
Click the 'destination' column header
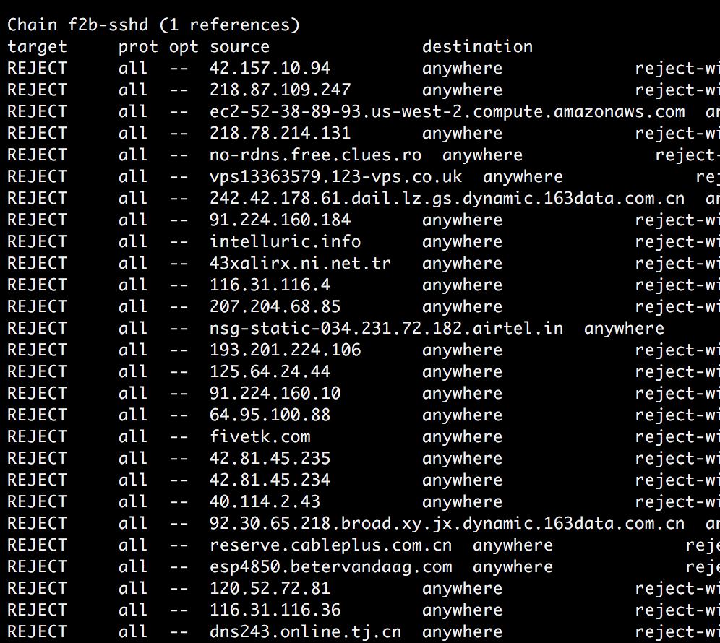tap(477, 47)
